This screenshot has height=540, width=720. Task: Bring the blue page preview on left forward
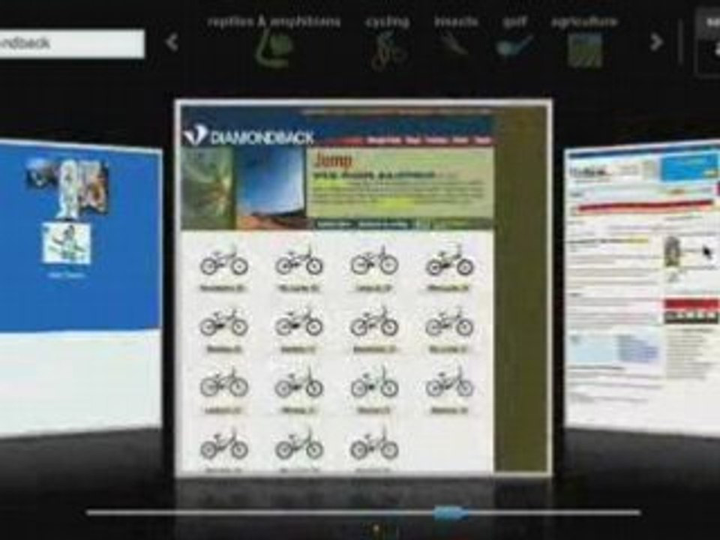(x=80, y=289)
